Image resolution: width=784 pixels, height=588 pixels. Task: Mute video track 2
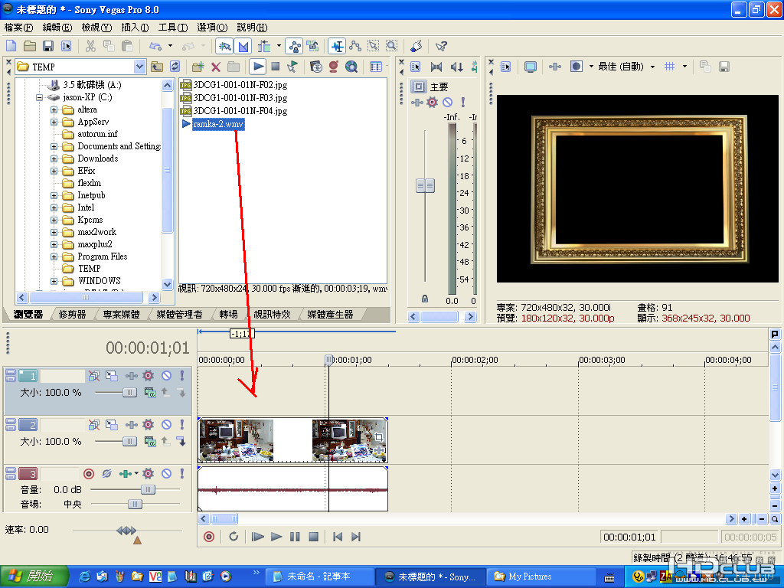point(166,425)
